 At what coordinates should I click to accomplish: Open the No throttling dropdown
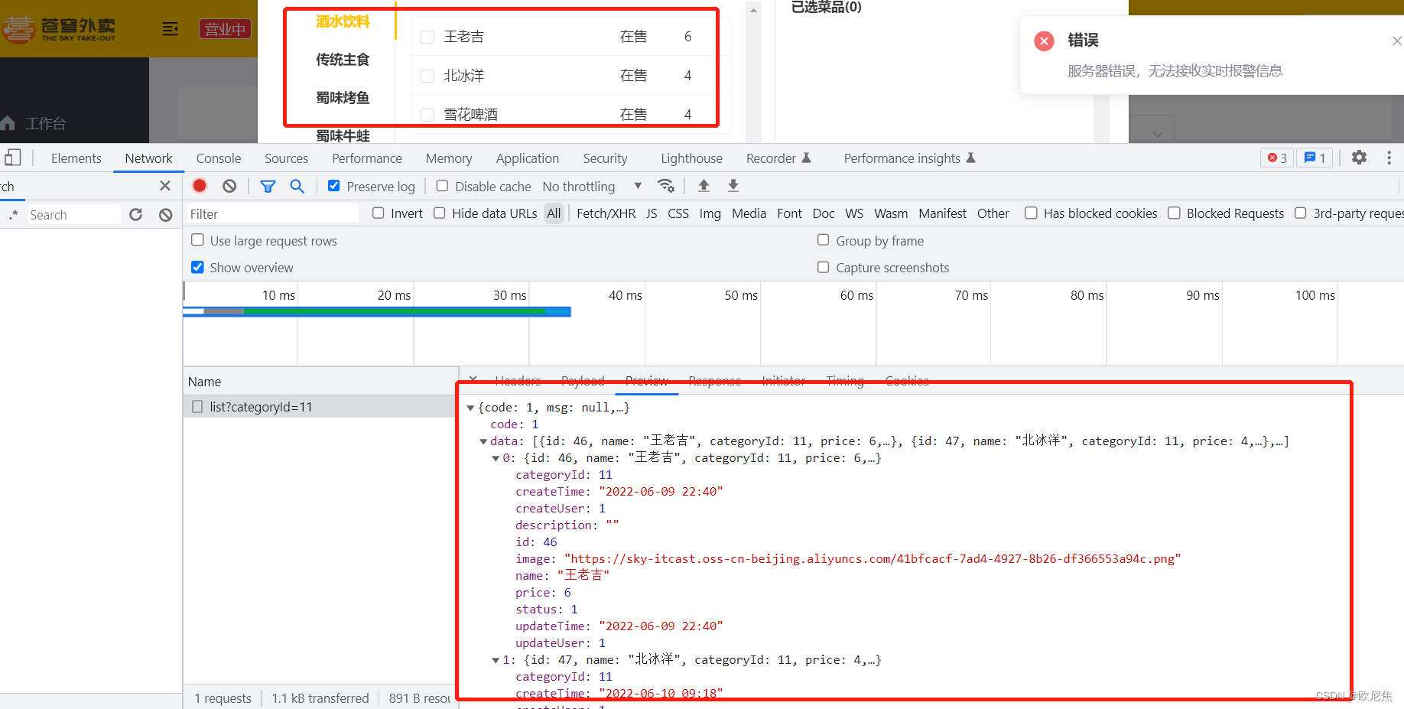(x=592, y=187)
